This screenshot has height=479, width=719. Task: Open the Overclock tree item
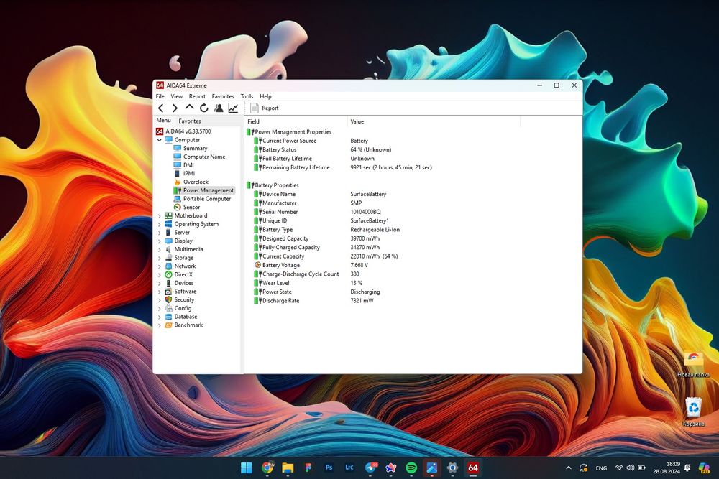coord(195,182)
